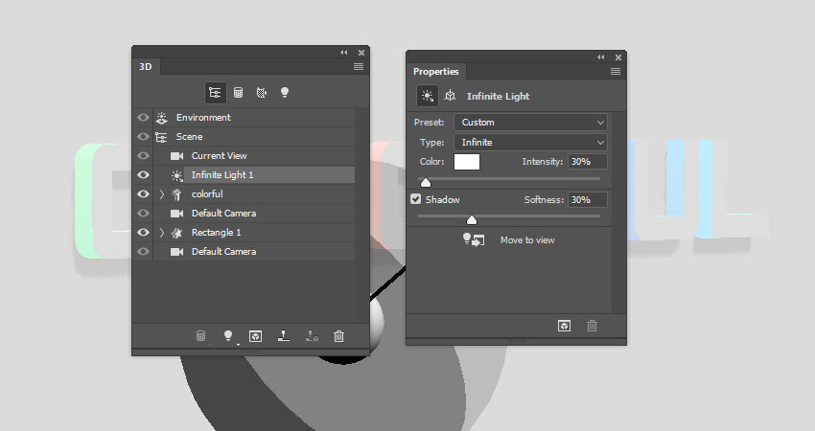Show whole scene filter in 3D panel
The image size is (815, 431).
pyautogui.click(x=215, y=93)
